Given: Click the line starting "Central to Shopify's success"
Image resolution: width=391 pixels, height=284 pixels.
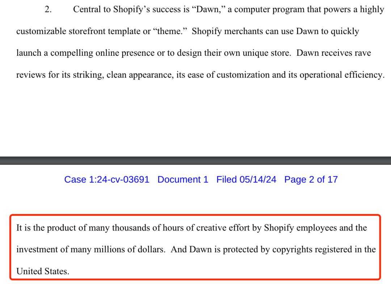Looking at the screenshot, I should 228,9.
